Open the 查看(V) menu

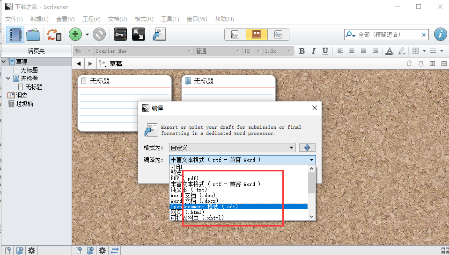click(65, 19)
